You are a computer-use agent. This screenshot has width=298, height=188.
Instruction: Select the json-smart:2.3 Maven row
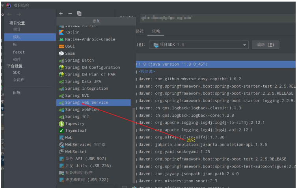click(216, 181)
